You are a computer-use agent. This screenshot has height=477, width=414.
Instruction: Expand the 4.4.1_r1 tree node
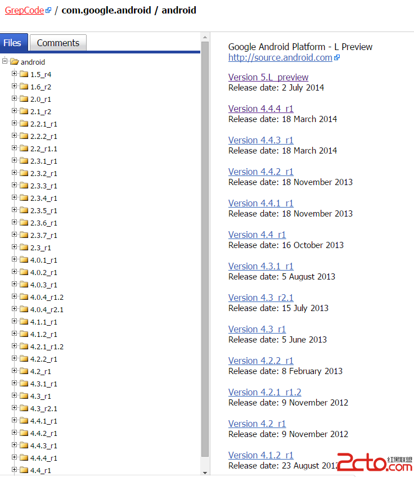pos(14,420)
